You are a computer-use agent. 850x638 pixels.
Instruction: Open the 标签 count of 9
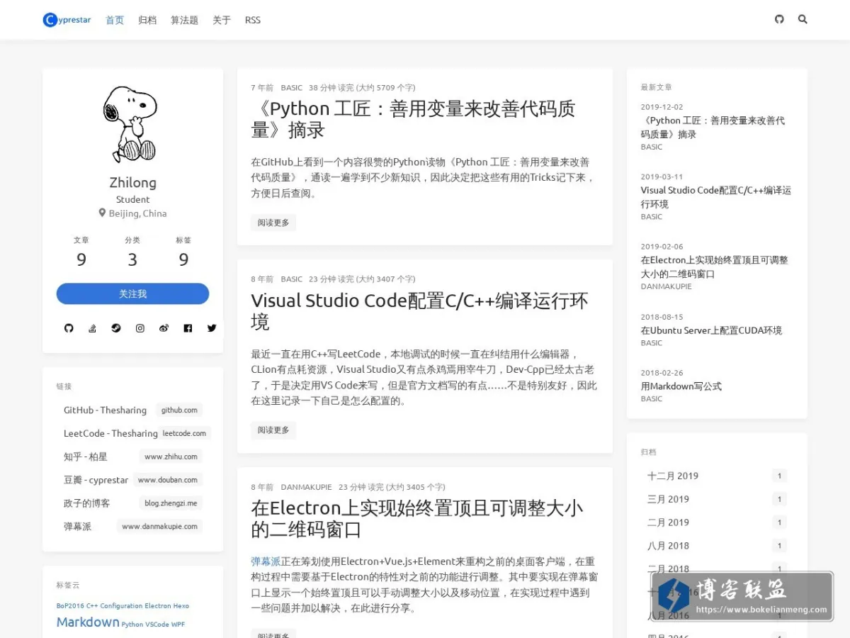point(183,260)
